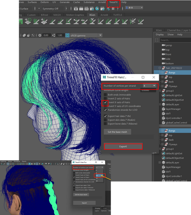Click the viewport gamma half-circle icon
This screenshot has width=191, height=215.
[x=53, y=35]
